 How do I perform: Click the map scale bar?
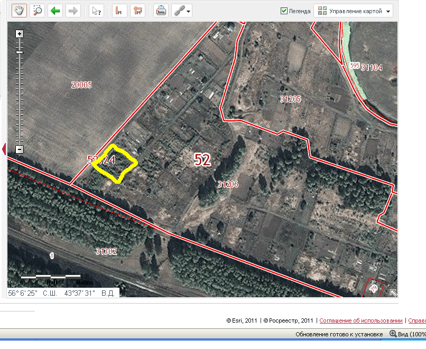click(x=51, y=277)
